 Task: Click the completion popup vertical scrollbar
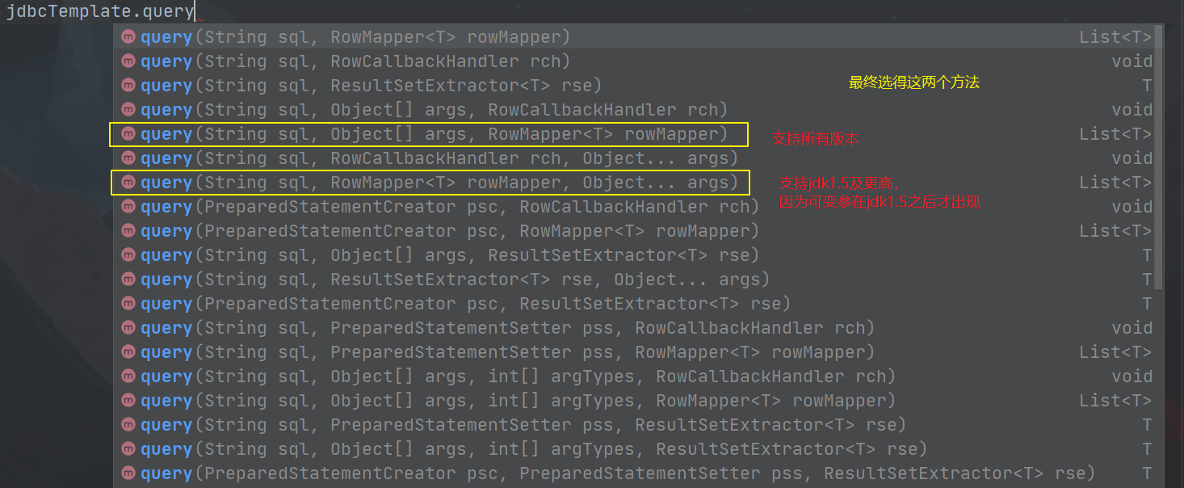pos(1158,158)
